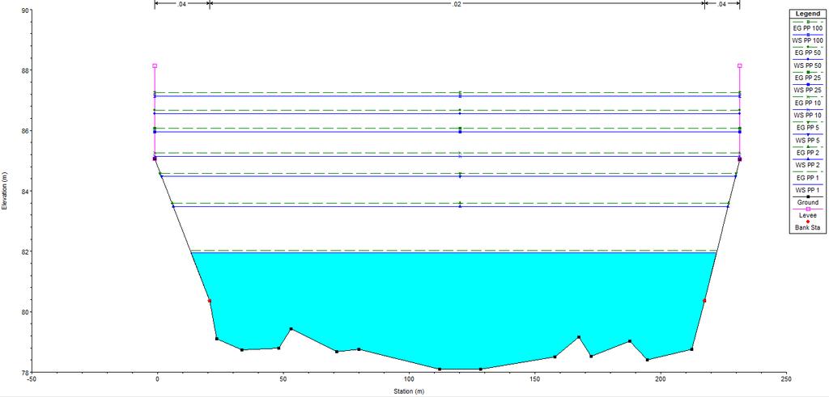Select the EG PP 5 legend entry
This screenshot has height=397, width=829.
click(807, 129)
